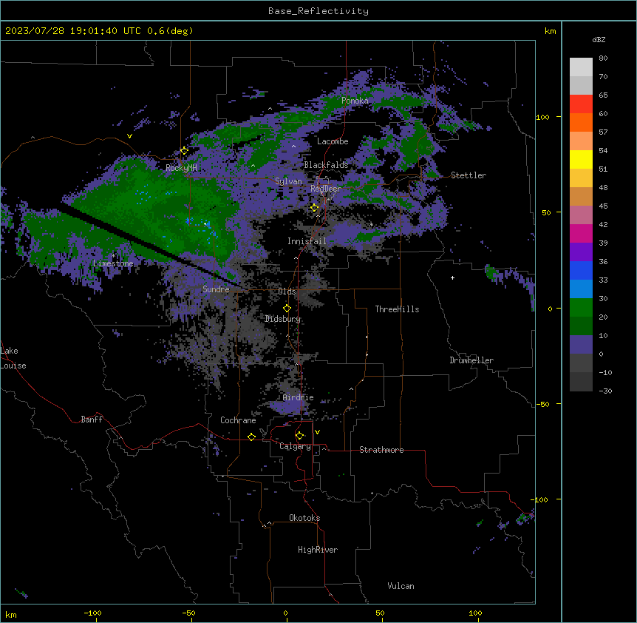Image resolution: width=637 pixels, height=623 pixels.
Task: Select the Lacombe city label
Action: coord(333,141)
